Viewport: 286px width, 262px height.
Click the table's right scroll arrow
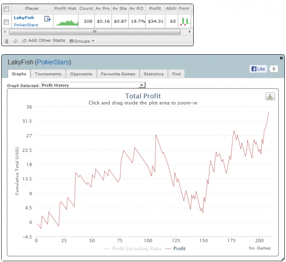[x=190, y=32]
